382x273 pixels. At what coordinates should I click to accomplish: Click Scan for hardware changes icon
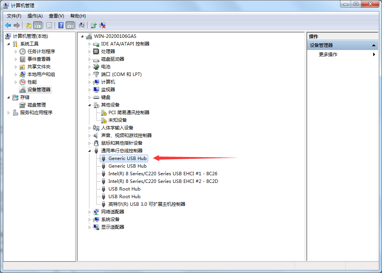pyautogui.click(x=81, y=25)
